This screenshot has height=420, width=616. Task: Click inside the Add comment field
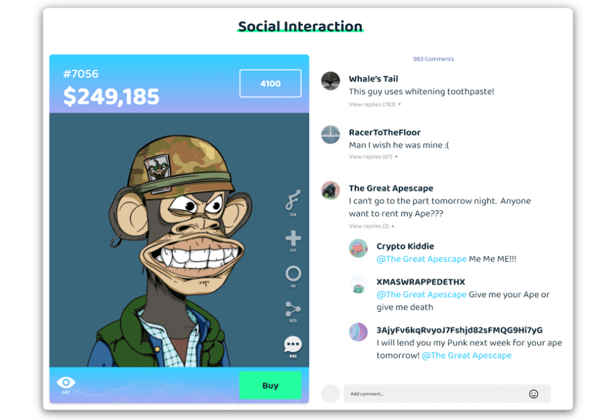(x=447, y=394)
